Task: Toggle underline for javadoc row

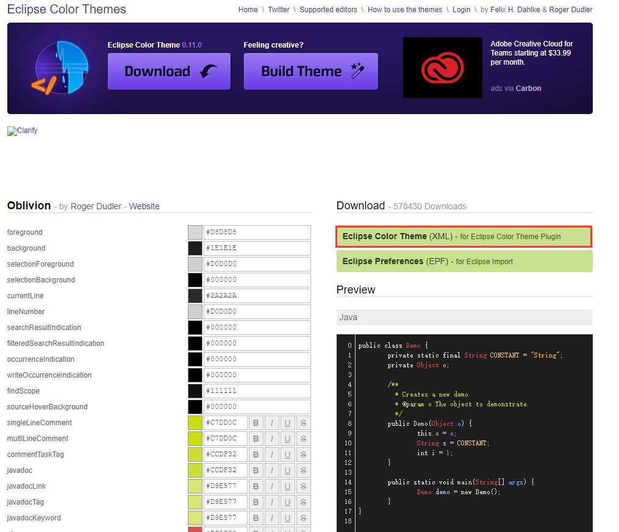Action: 287,470
